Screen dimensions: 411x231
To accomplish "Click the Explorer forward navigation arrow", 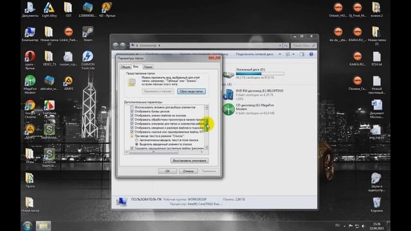I will coord(123,46).
